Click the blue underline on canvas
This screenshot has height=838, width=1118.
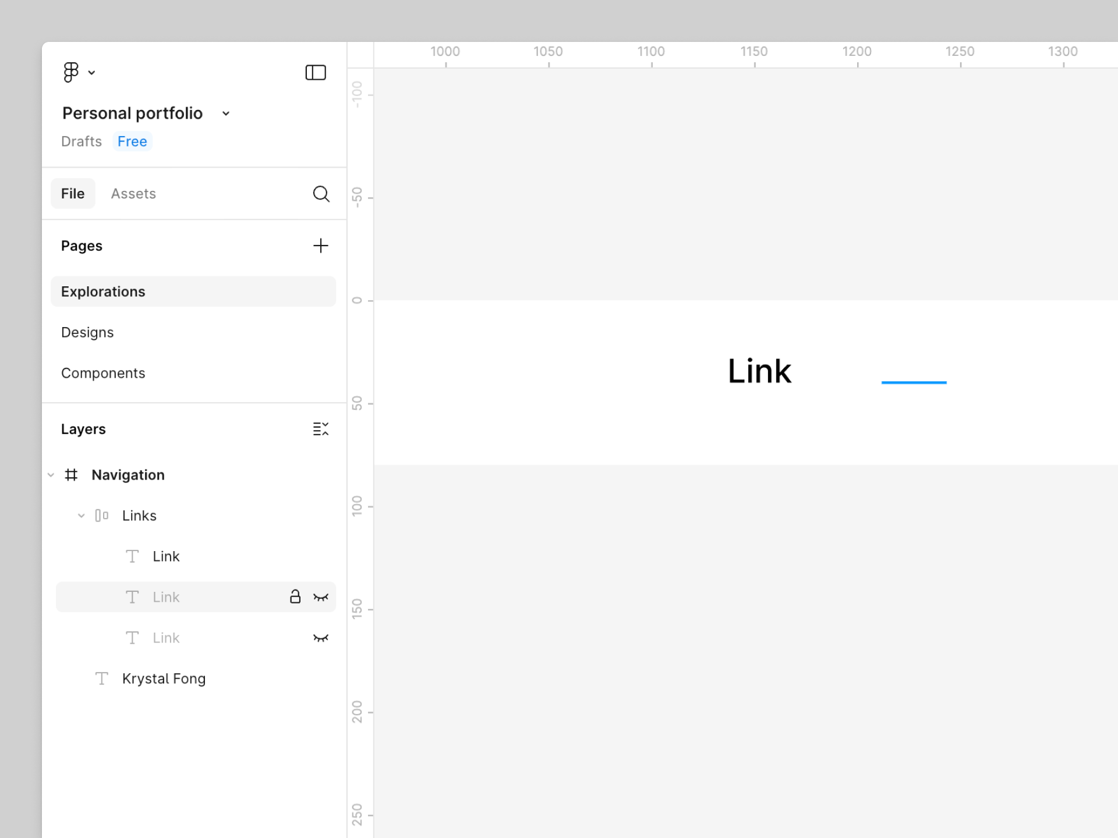coord(914,382)
